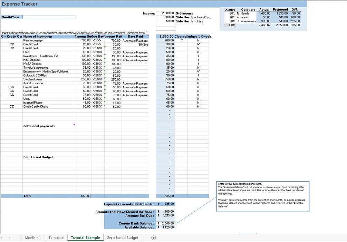This screenshot has height=242, width=347.
Task: Click the Budget % Check column header
Action: coord(199,37)
